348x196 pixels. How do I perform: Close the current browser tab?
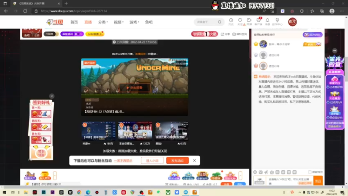(59, 3)
